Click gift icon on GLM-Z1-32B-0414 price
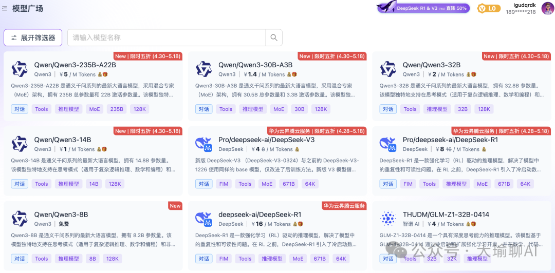Viewport: 555px width, 273px height. [x=474, y=224]
